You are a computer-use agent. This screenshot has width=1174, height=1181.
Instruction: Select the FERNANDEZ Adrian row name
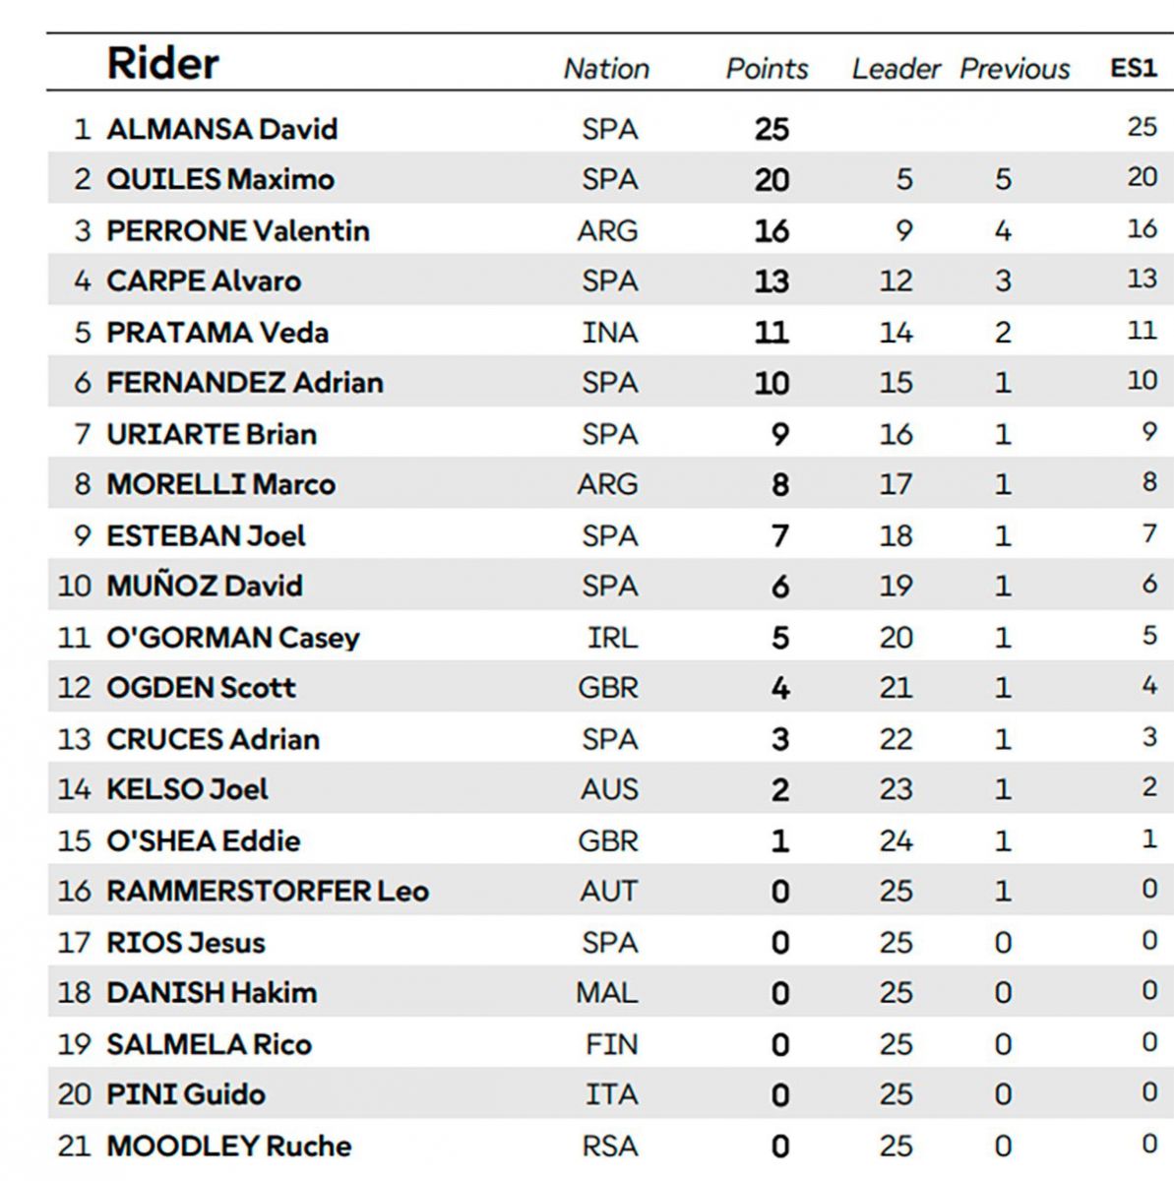pos(244,383)
